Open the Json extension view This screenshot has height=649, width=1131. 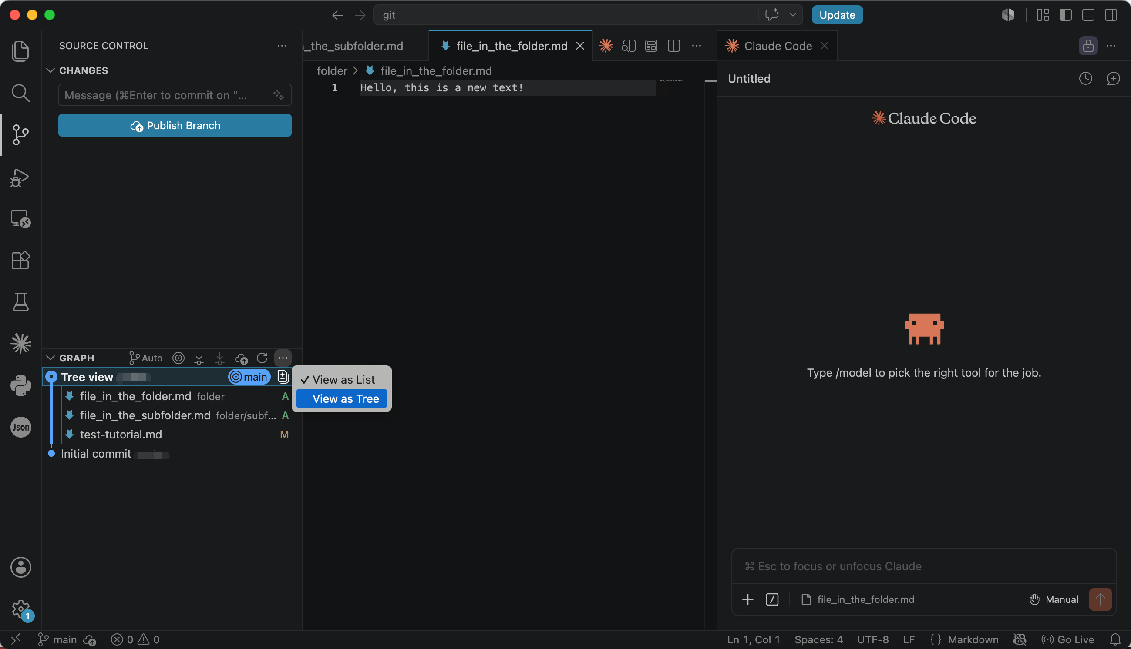point(20,428)
